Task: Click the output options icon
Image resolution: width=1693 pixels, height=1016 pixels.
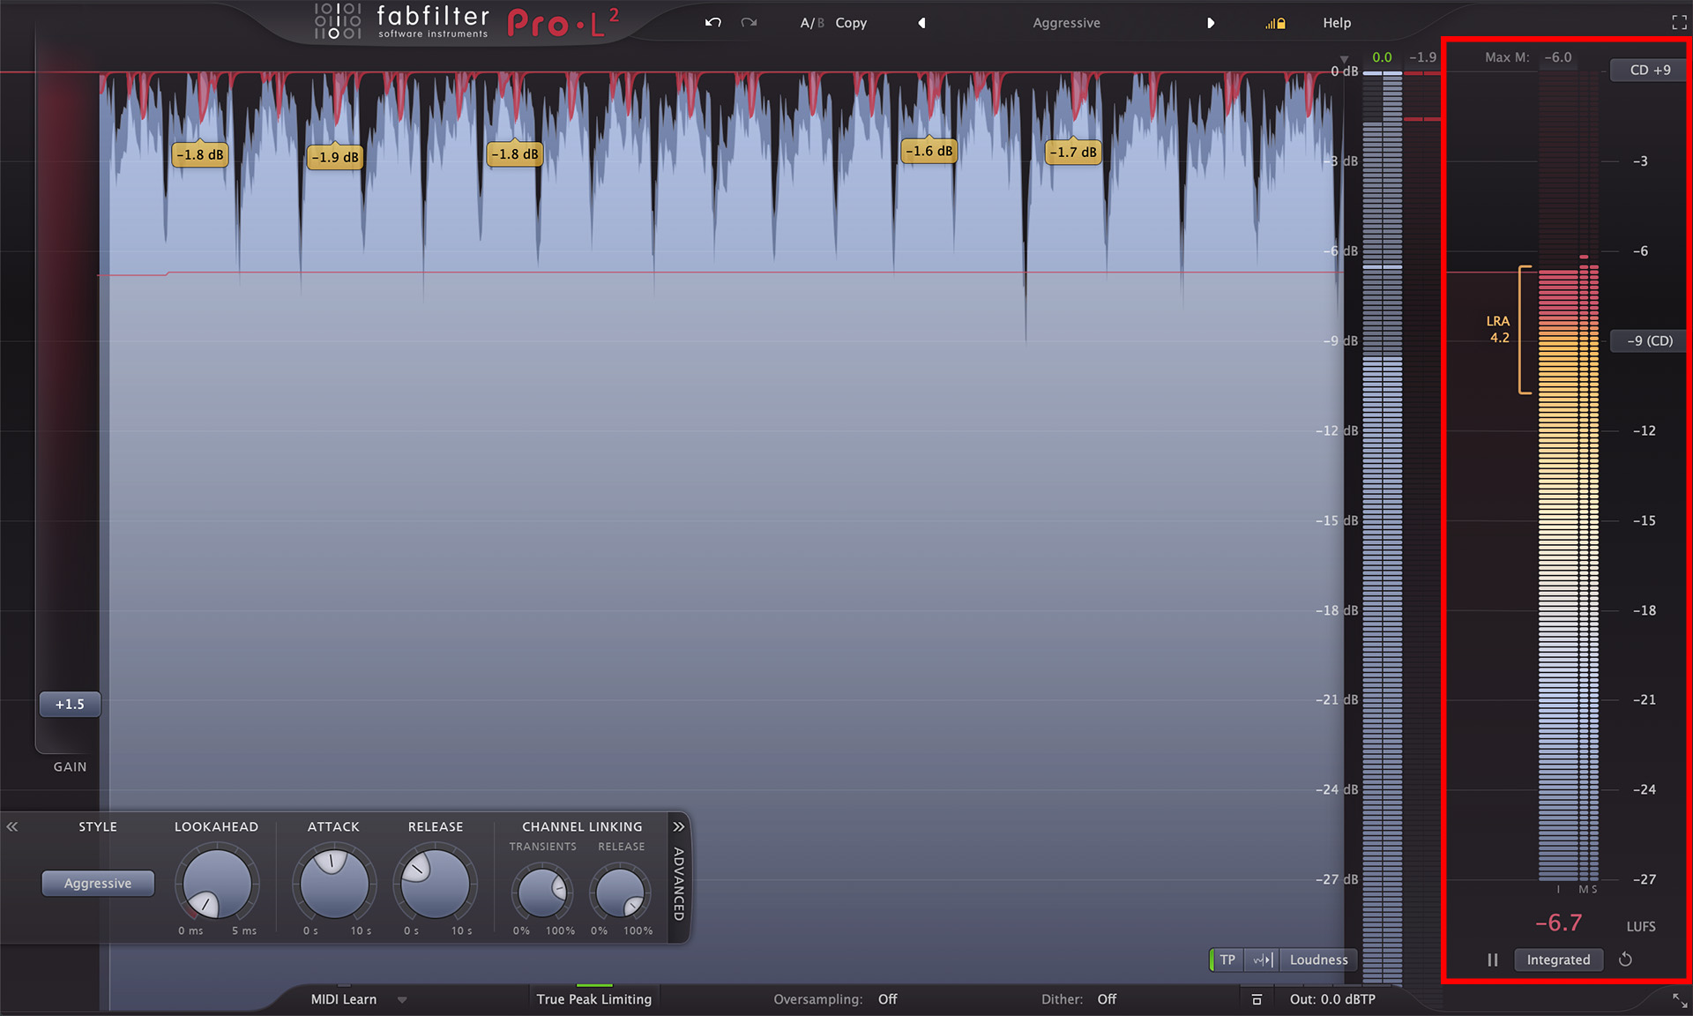Action: [x=1257, y=999]
